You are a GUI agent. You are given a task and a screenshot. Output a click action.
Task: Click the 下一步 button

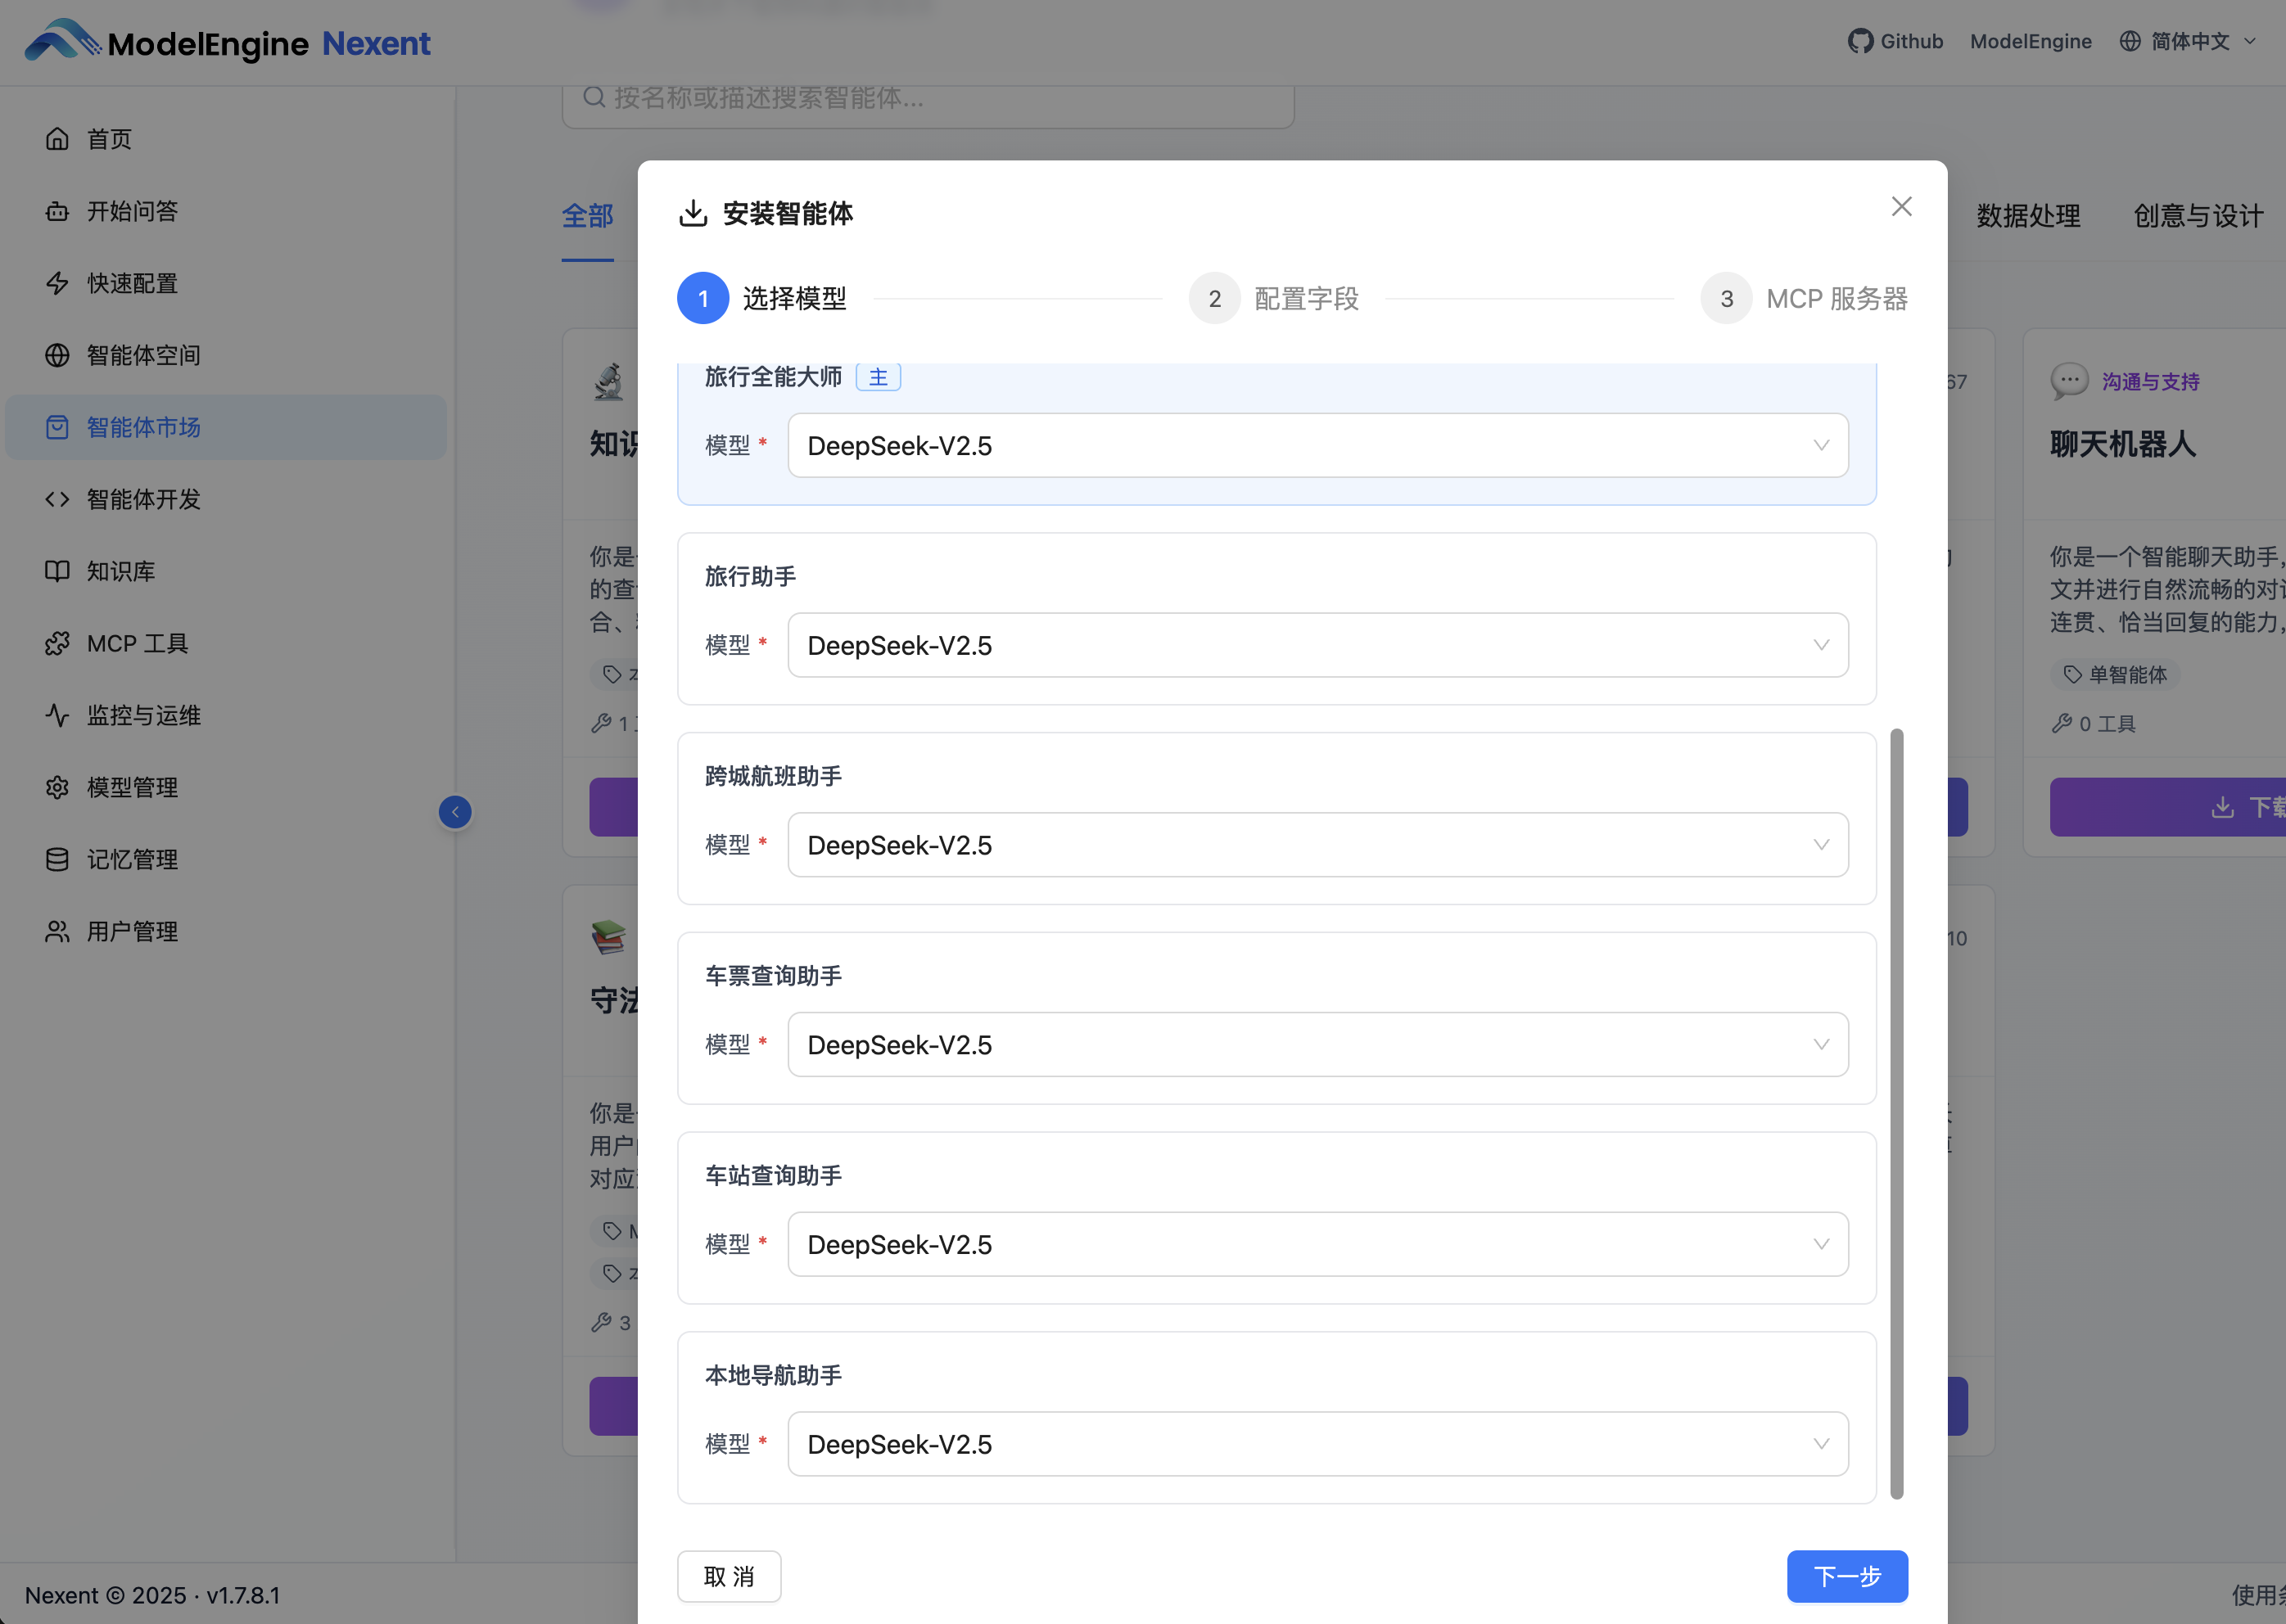1846,1576
